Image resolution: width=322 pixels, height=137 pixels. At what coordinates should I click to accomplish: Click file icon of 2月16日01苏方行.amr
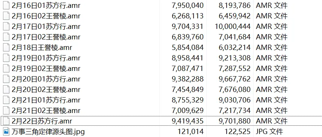[6, 5]
